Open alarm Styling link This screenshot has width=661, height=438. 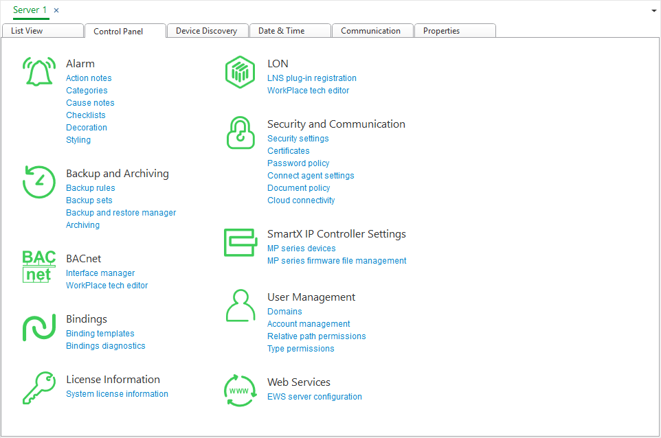point(78,140)
